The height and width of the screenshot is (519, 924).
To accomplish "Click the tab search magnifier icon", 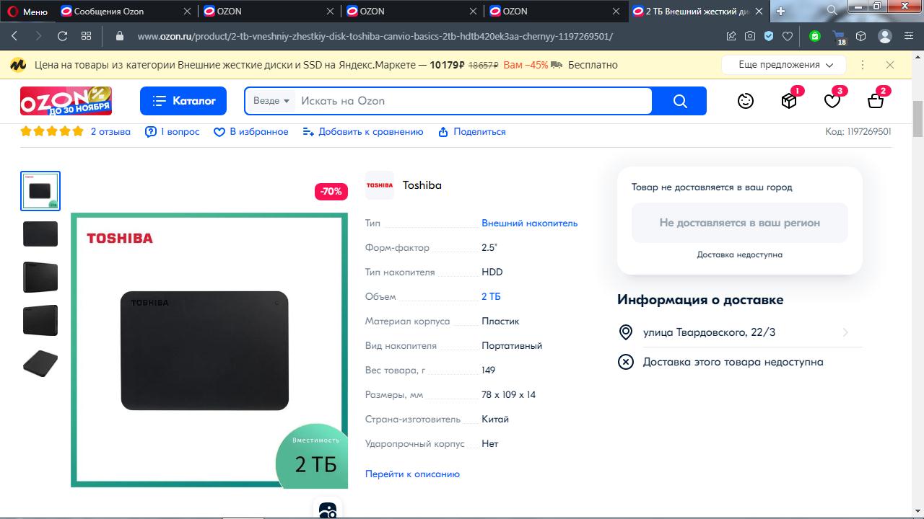I will [832, 11].
